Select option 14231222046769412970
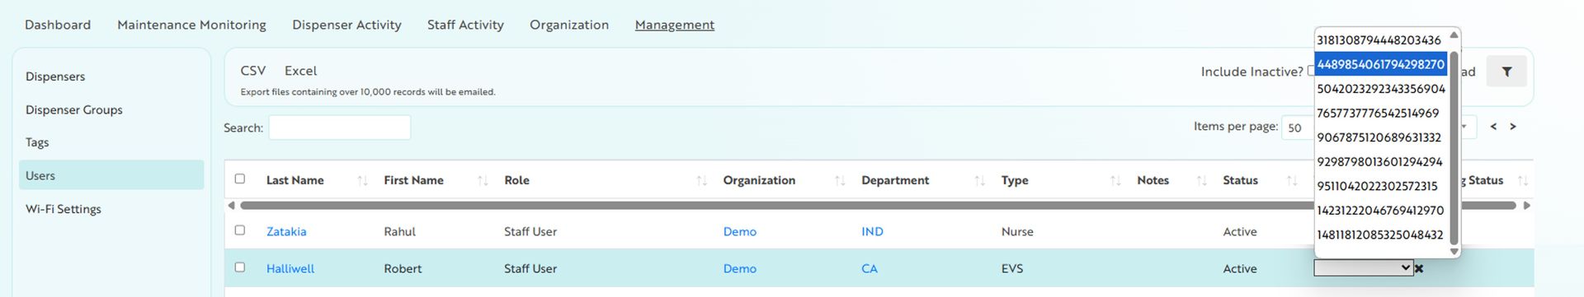1584x297 pixels. pyautogui.click(x=1380, y=211)
